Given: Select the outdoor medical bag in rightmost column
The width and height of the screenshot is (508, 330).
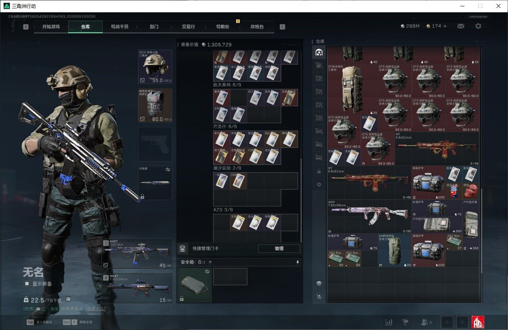Looking at the screenshot, I should 471,224.
